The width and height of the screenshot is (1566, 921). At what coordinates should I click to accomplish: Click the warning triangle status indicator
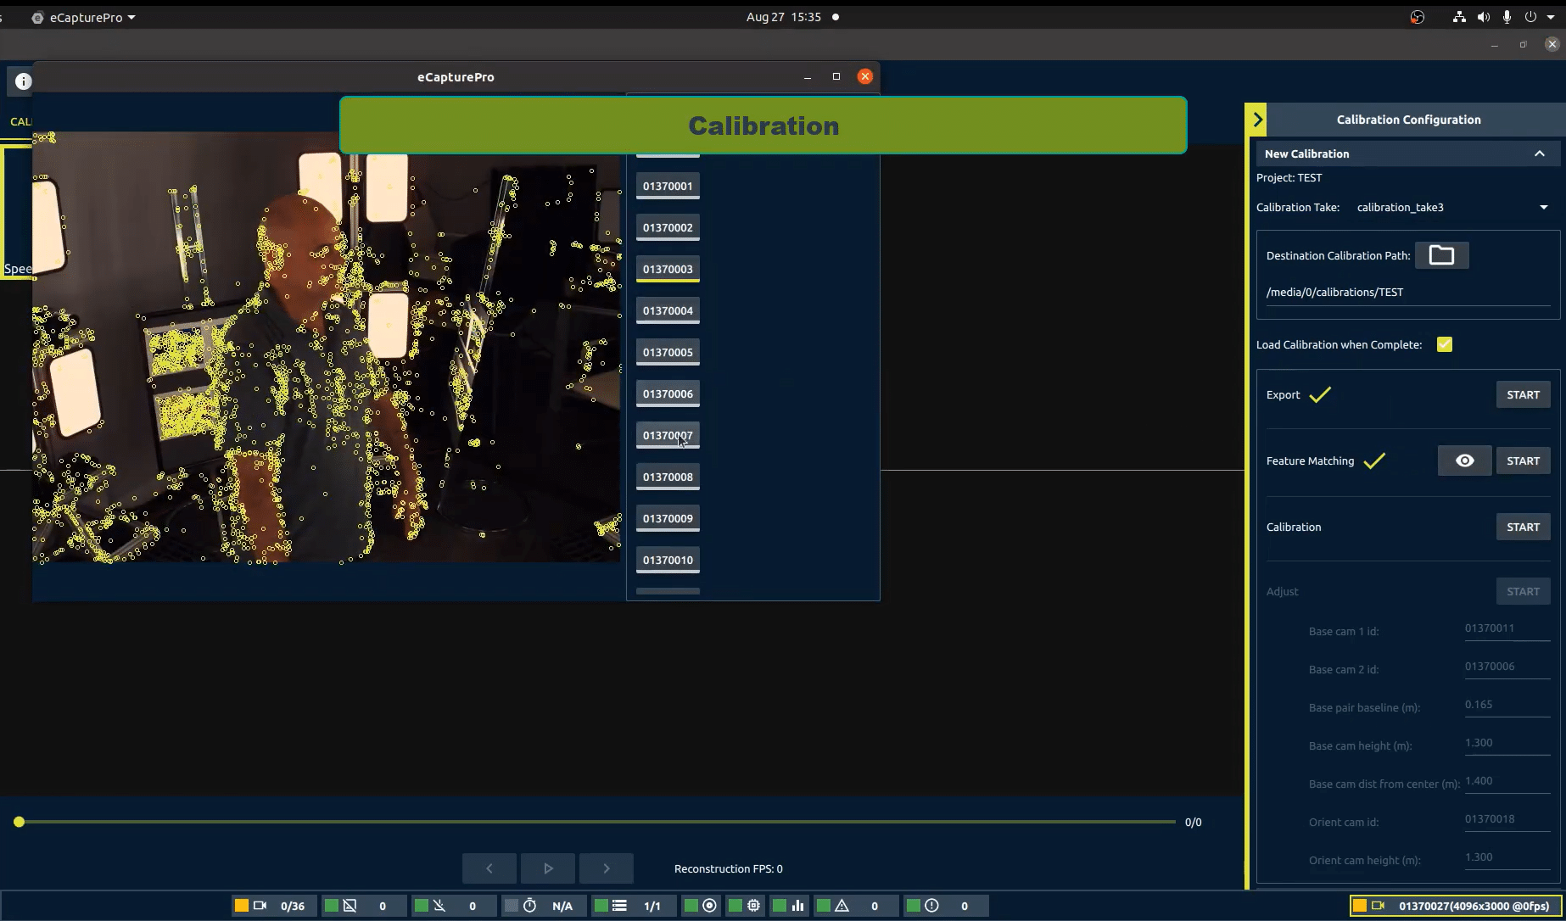[842, 905]
